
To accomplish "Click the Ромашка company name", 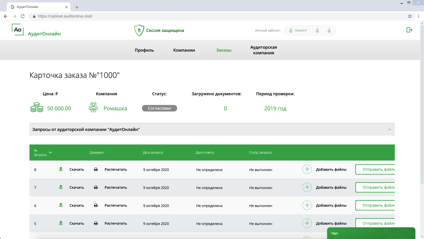I will tap(115, 108).
